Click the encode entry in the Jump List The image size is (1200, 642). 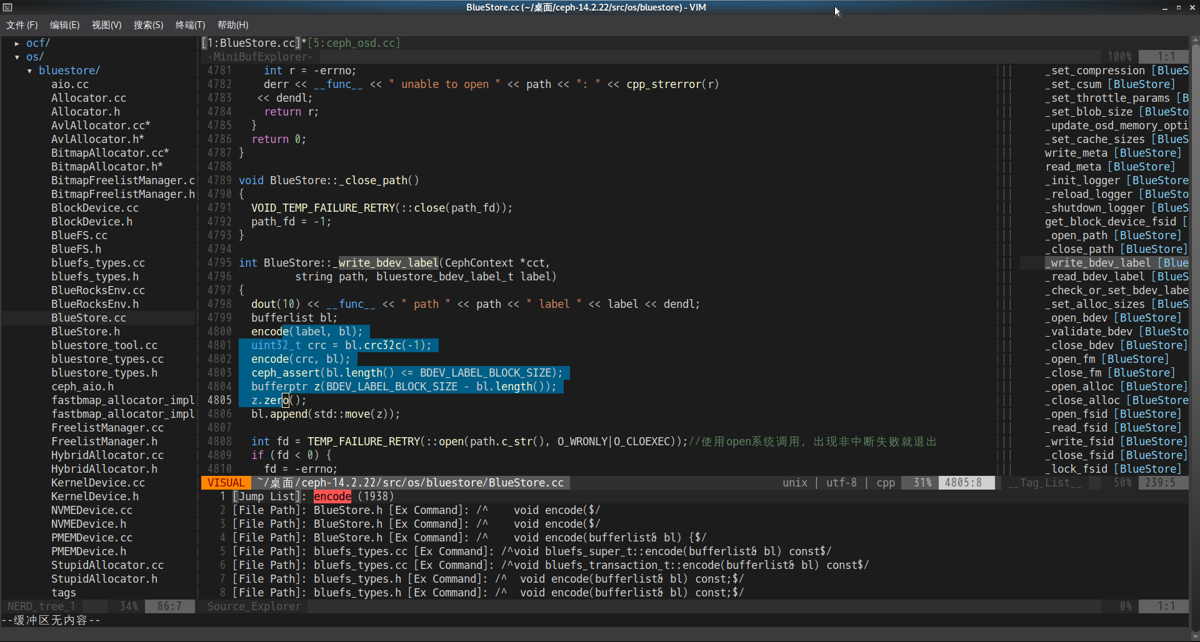pyautogui.click(x=332, y=496)
